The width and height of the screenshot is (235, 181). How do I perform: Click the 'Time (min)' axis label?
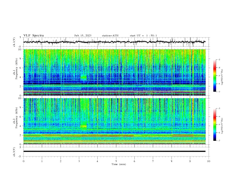(119, 164)
